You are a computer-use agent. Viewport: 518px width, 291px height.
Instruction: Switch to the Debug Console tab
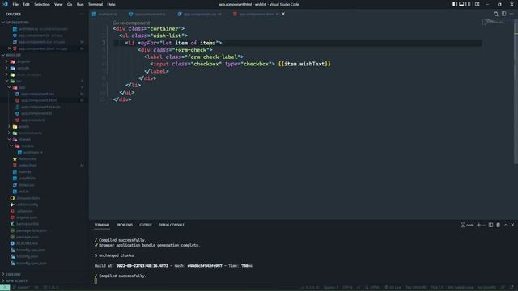pos(172,225)
